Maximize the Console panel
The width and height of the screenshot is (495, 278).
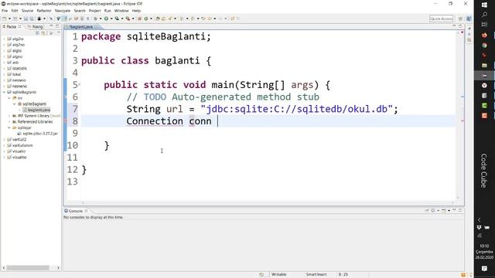click(460, 210)
